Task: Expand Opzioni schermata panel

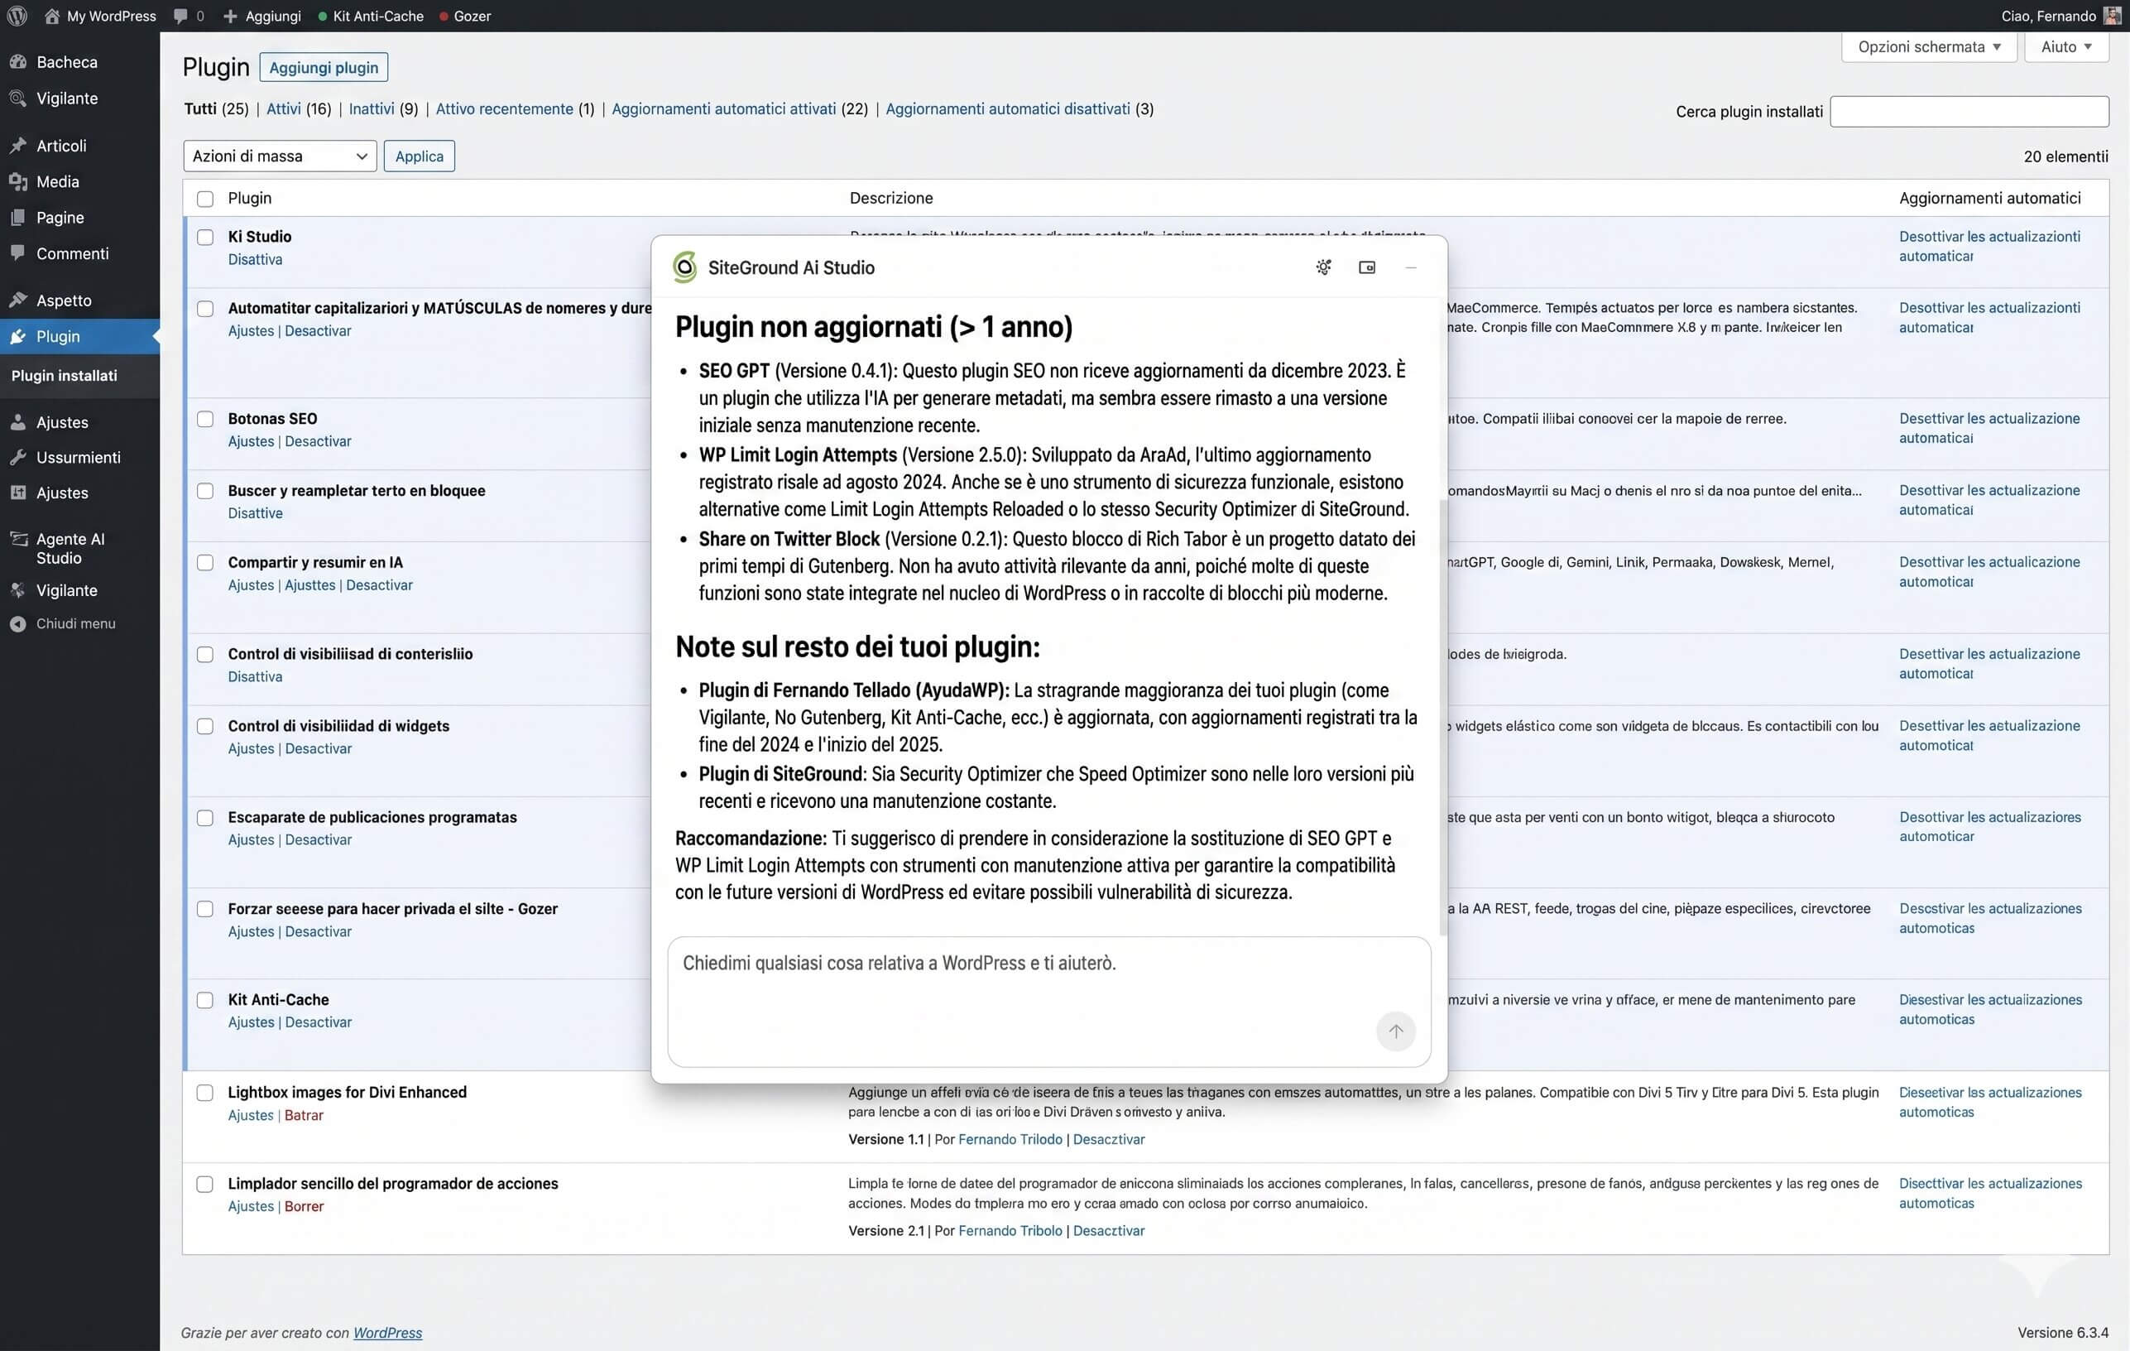Action: coord(1928,47)
